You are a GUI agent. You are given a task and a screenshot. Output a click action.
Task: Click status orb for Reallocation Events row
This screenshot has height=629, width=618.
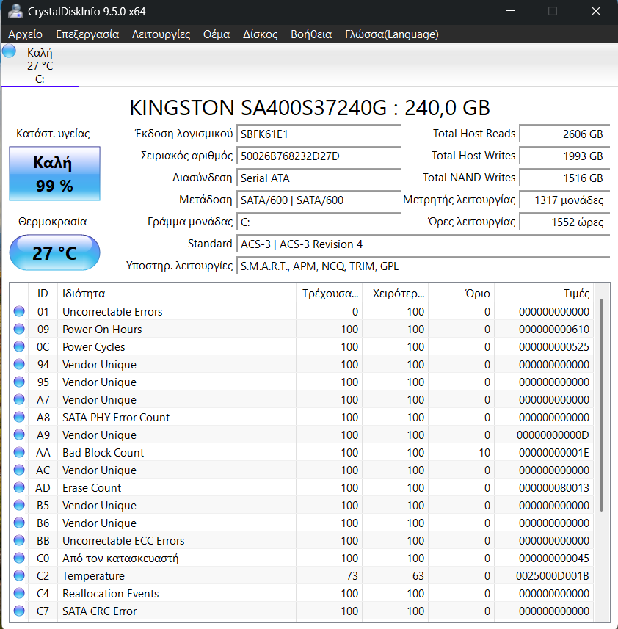[19, 593]
